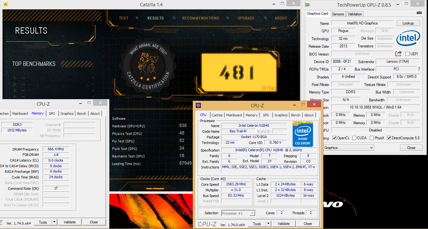Click the Physics Test (CPU) result row
The height and width of the screenshot is (229, 428).
click(x=148, y=134)
